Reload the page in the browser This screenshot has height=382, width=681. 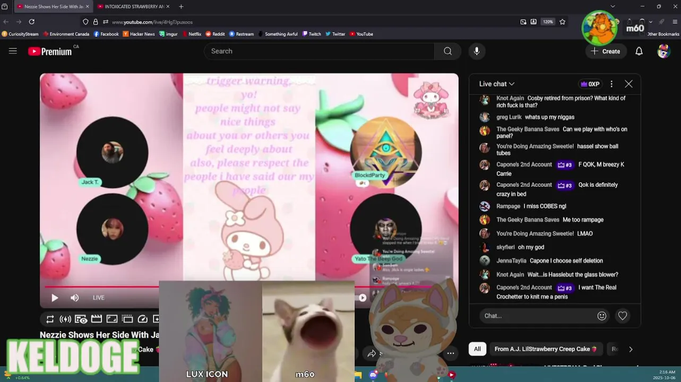tap(31, 22)
